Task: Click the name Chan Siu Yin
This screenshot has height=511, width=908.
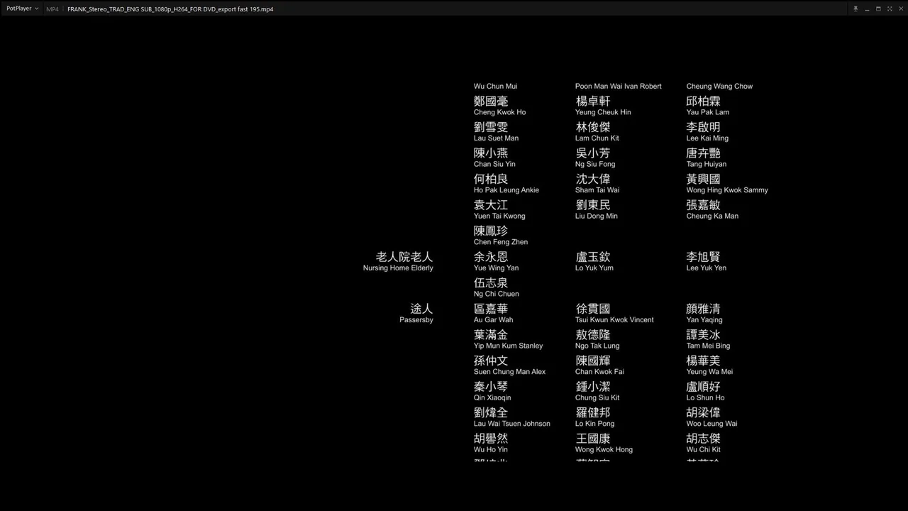Action: (x=494, y=165)
